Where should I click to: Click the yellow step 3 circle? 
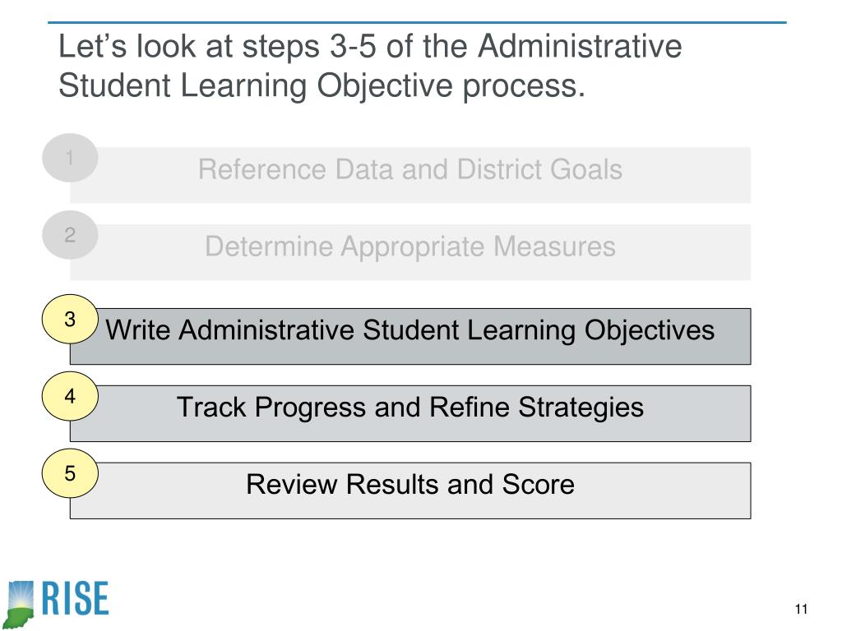click(x=70, y=320)
